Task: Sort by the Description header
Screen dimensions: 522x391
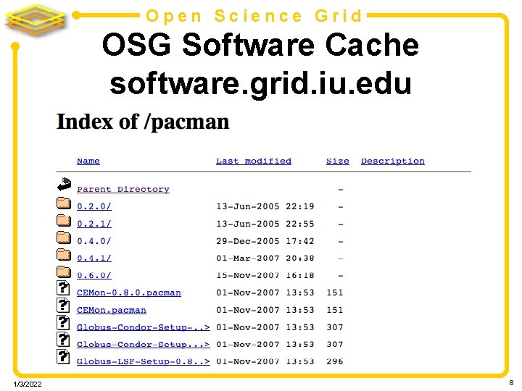Action: click(393, 161)
